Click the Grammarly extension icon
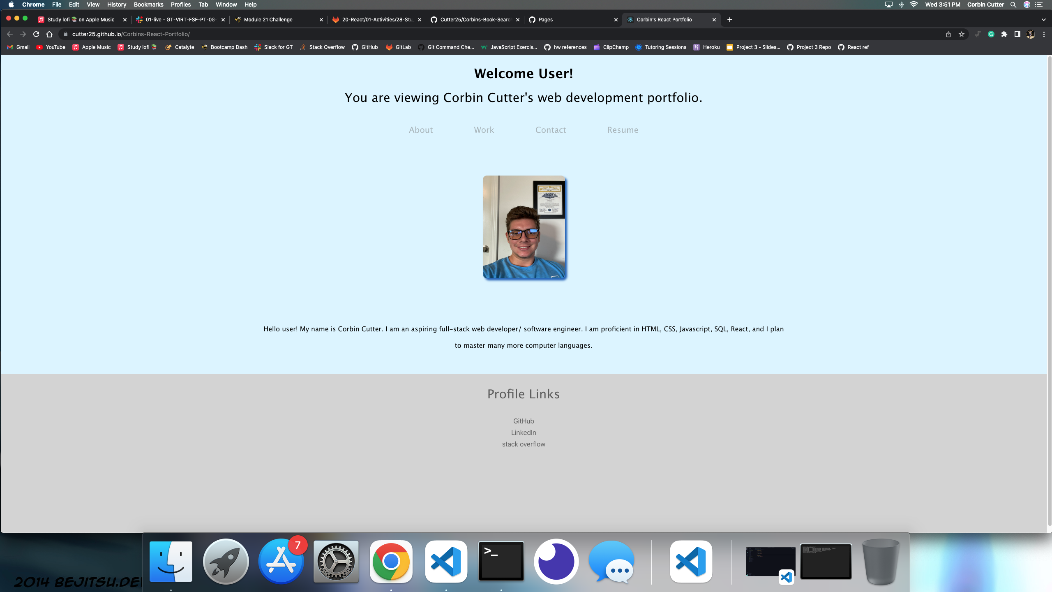 [991, 34]
